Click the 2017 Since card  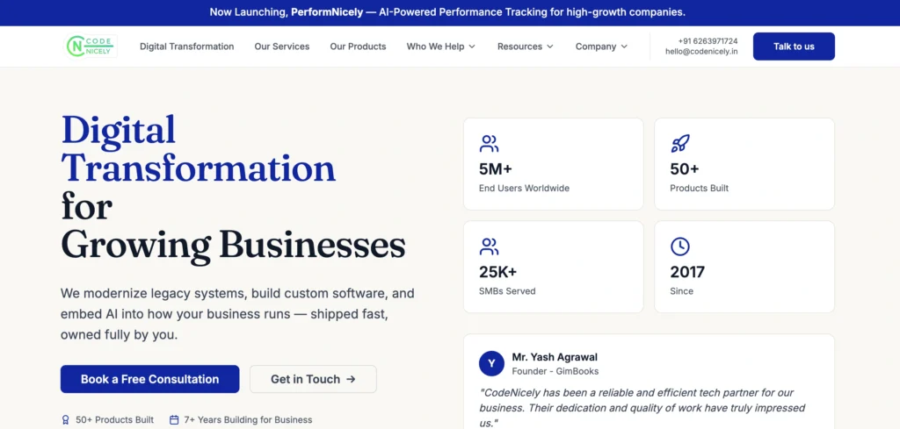[744, 267]
